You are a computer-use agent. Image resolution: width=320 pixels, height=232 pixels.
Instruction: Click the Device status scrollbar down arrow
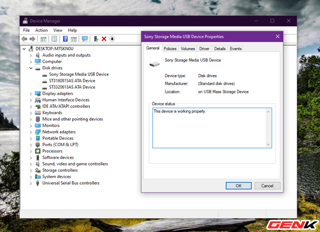coord(269,145)
